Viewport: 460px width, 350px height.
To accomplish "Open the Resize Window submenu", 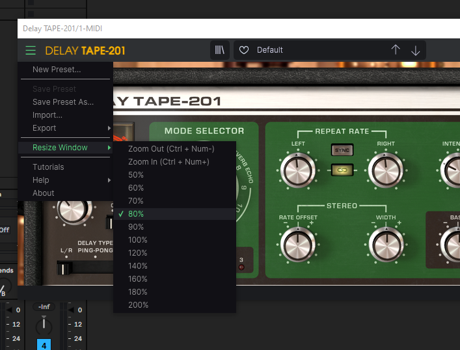I will 65,148.
